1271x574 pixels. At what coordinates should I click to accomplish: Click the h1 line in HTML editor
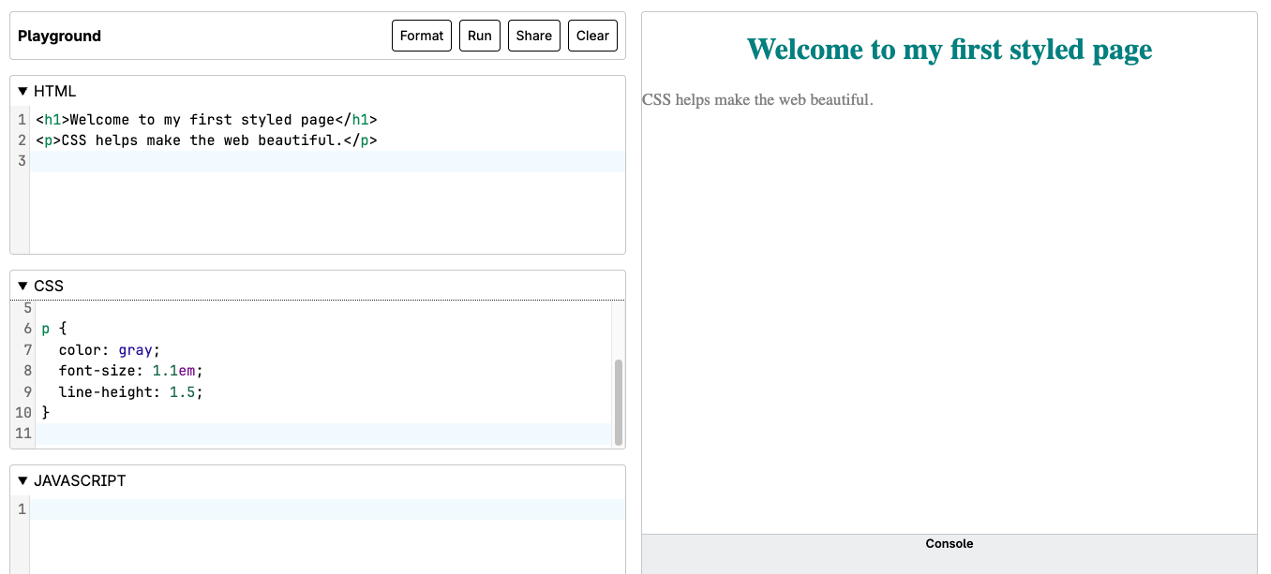207,120
